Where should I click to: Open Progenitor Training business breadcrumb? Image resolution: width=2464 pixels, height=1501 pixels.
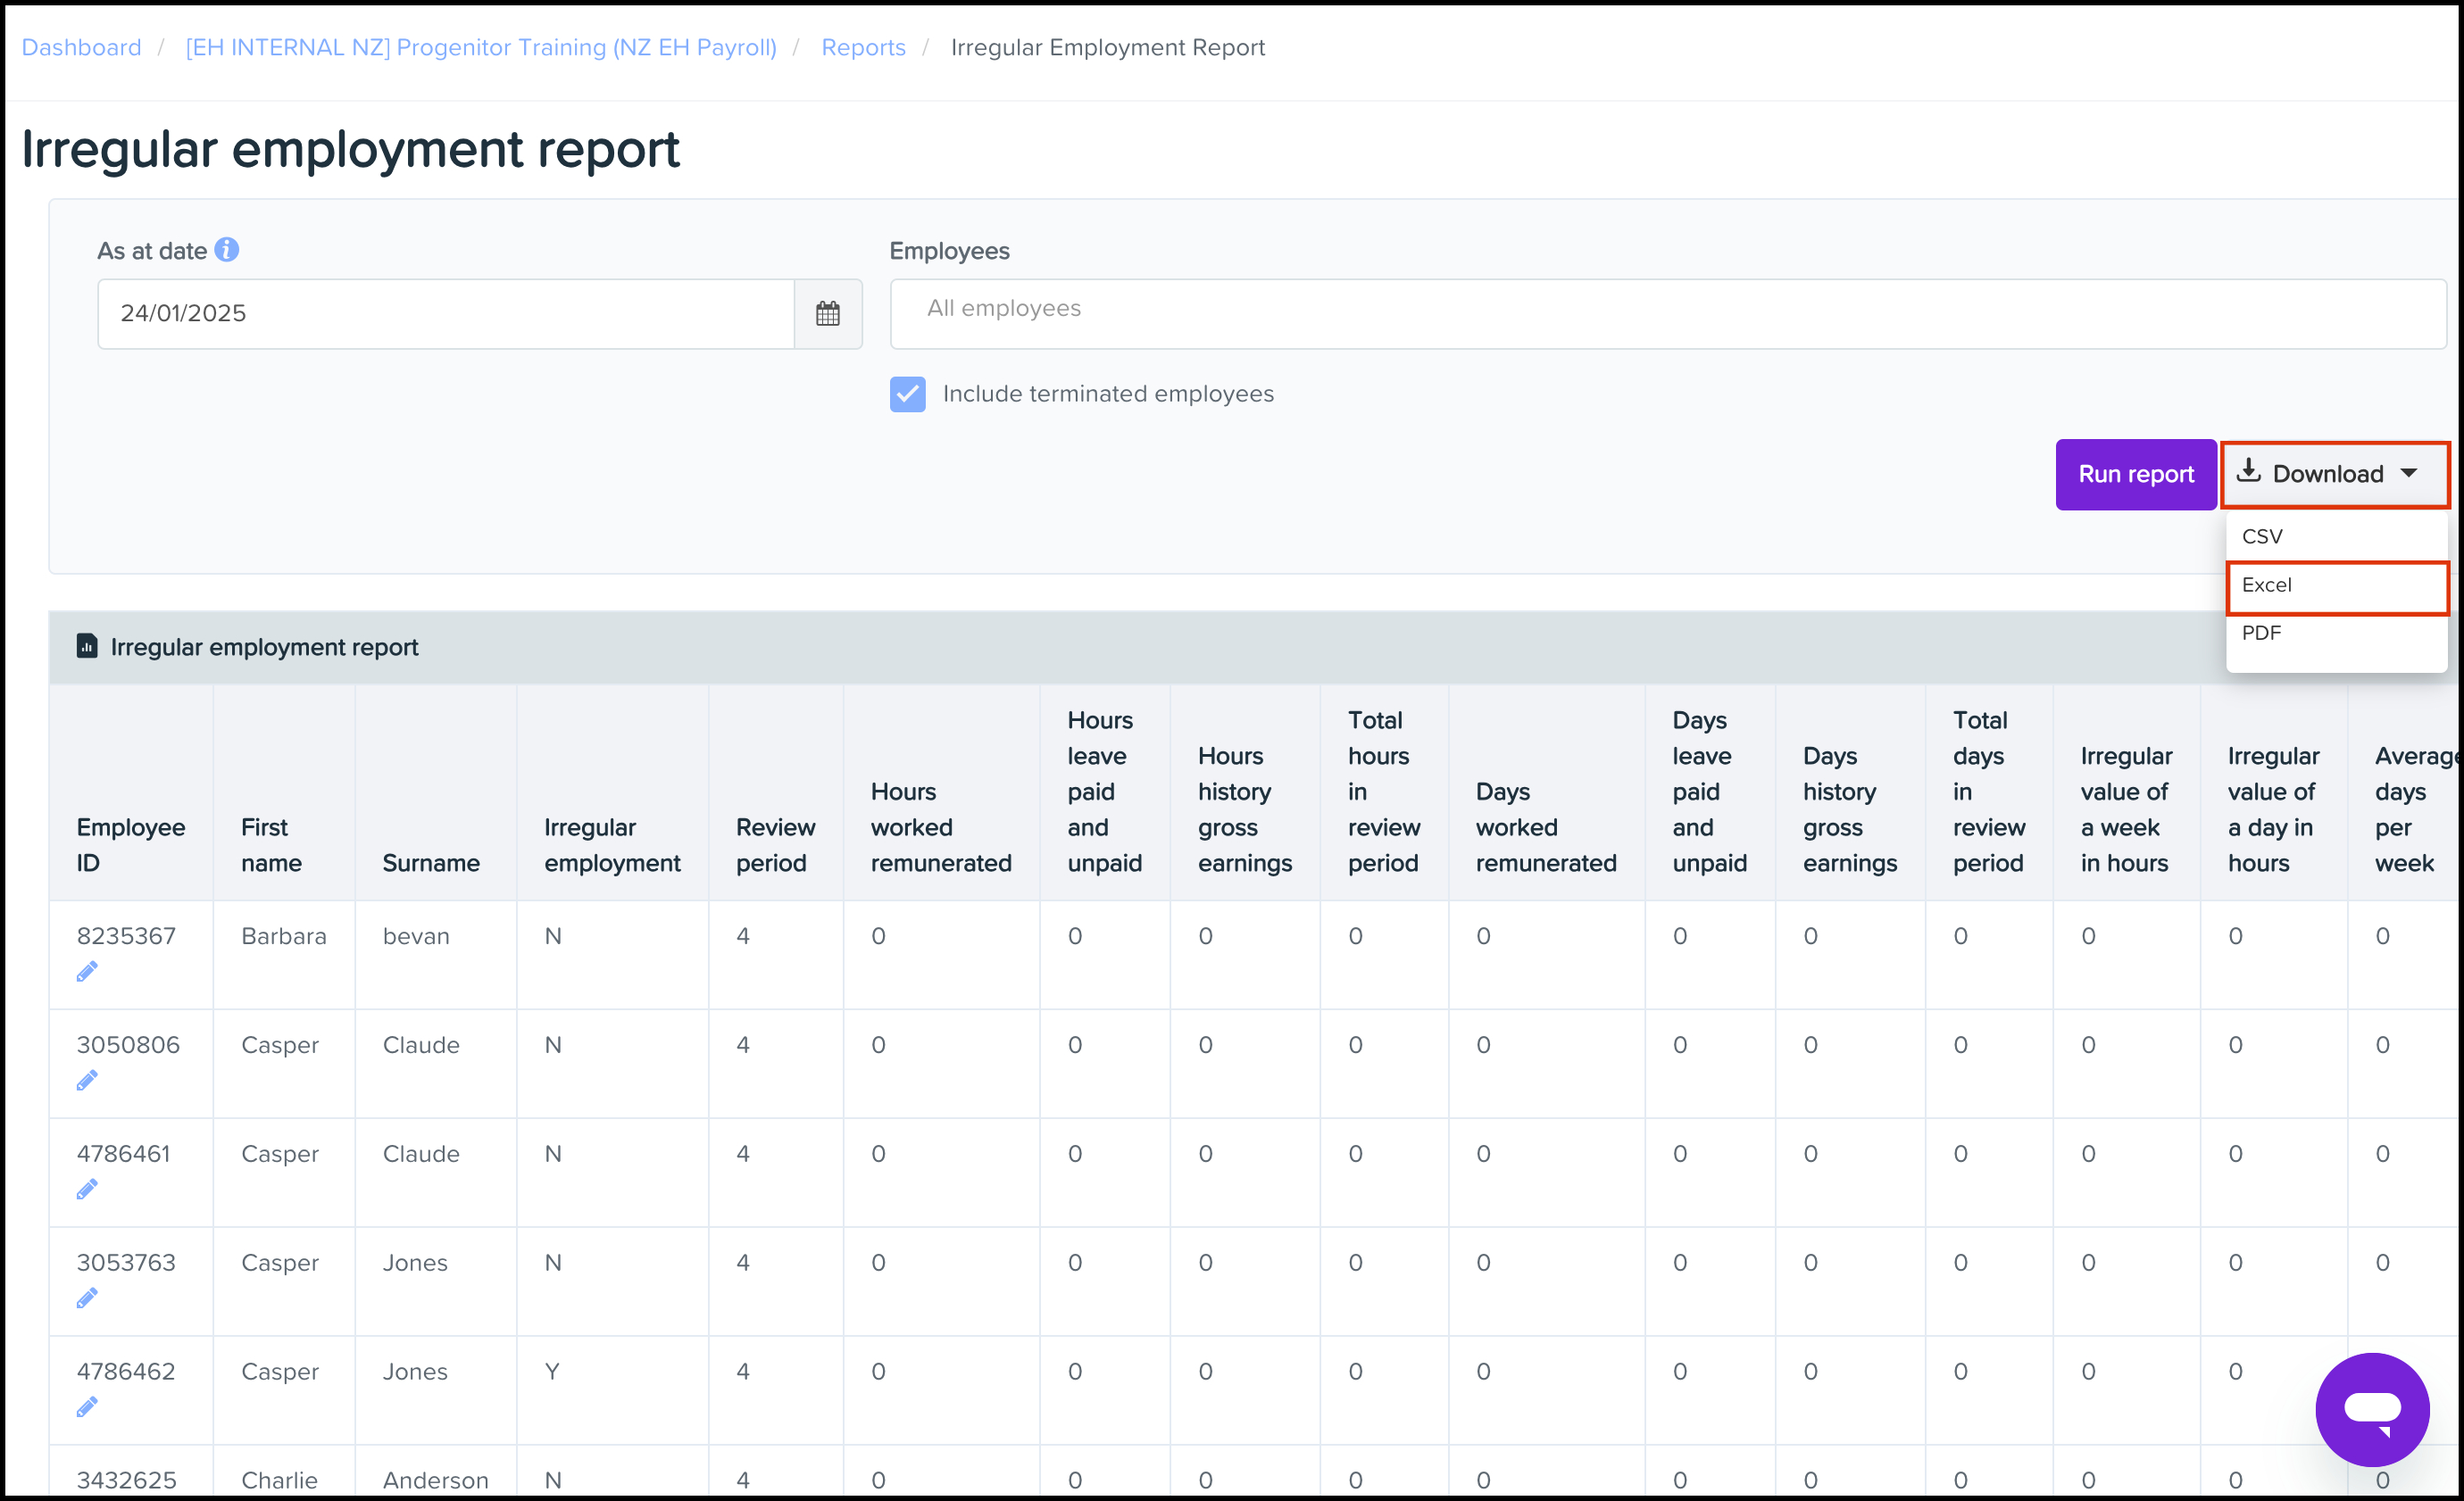pos(481,47)
